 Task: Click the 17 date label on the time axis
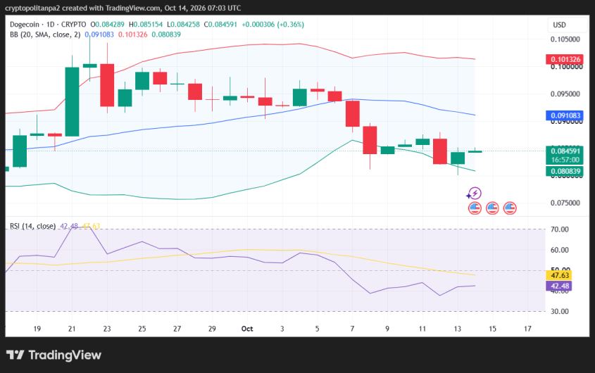tap(527, 329)
